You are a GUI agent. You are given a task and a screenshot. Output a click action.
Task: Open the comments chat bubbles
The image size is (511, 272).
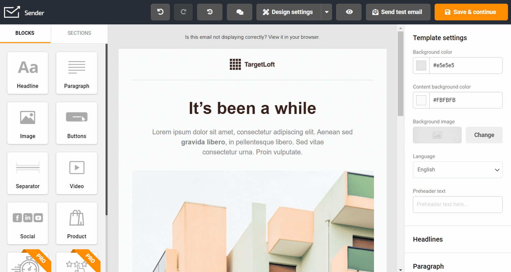tap(239, 12)
